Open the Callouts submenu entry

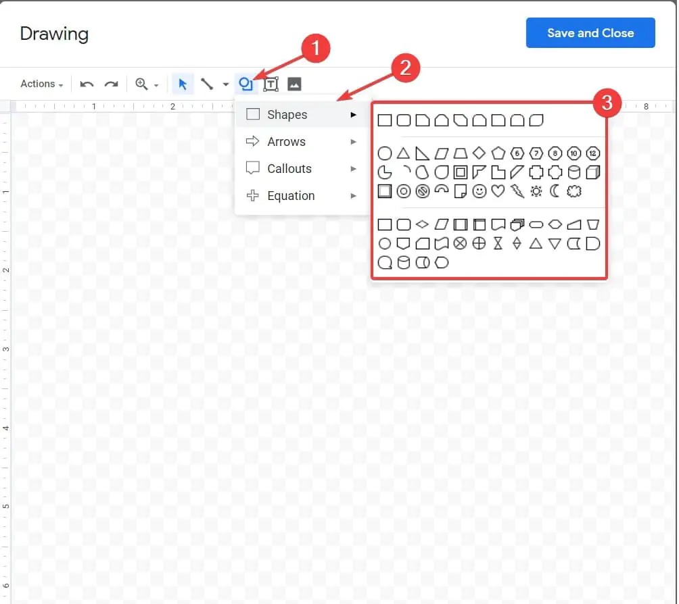click(x=302, y=169)
